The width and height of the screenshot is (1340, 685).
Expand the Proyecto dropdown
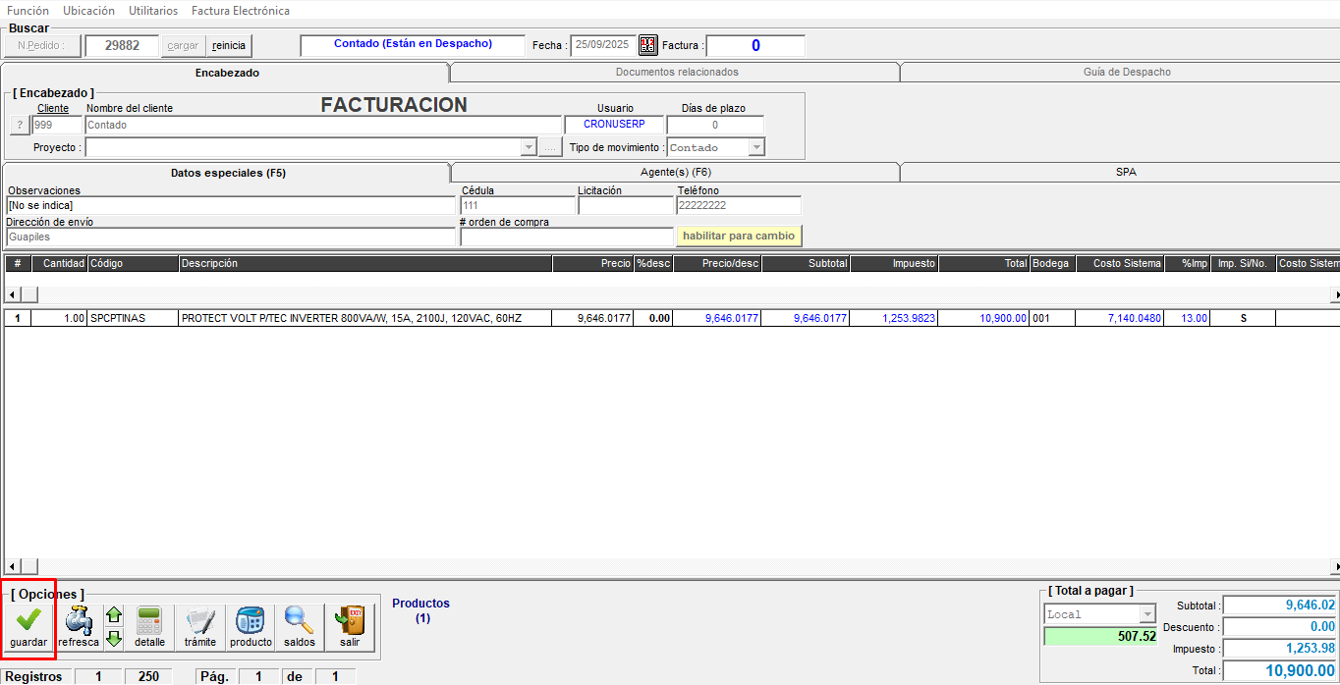pyautogui.click(x=529, y=148)
